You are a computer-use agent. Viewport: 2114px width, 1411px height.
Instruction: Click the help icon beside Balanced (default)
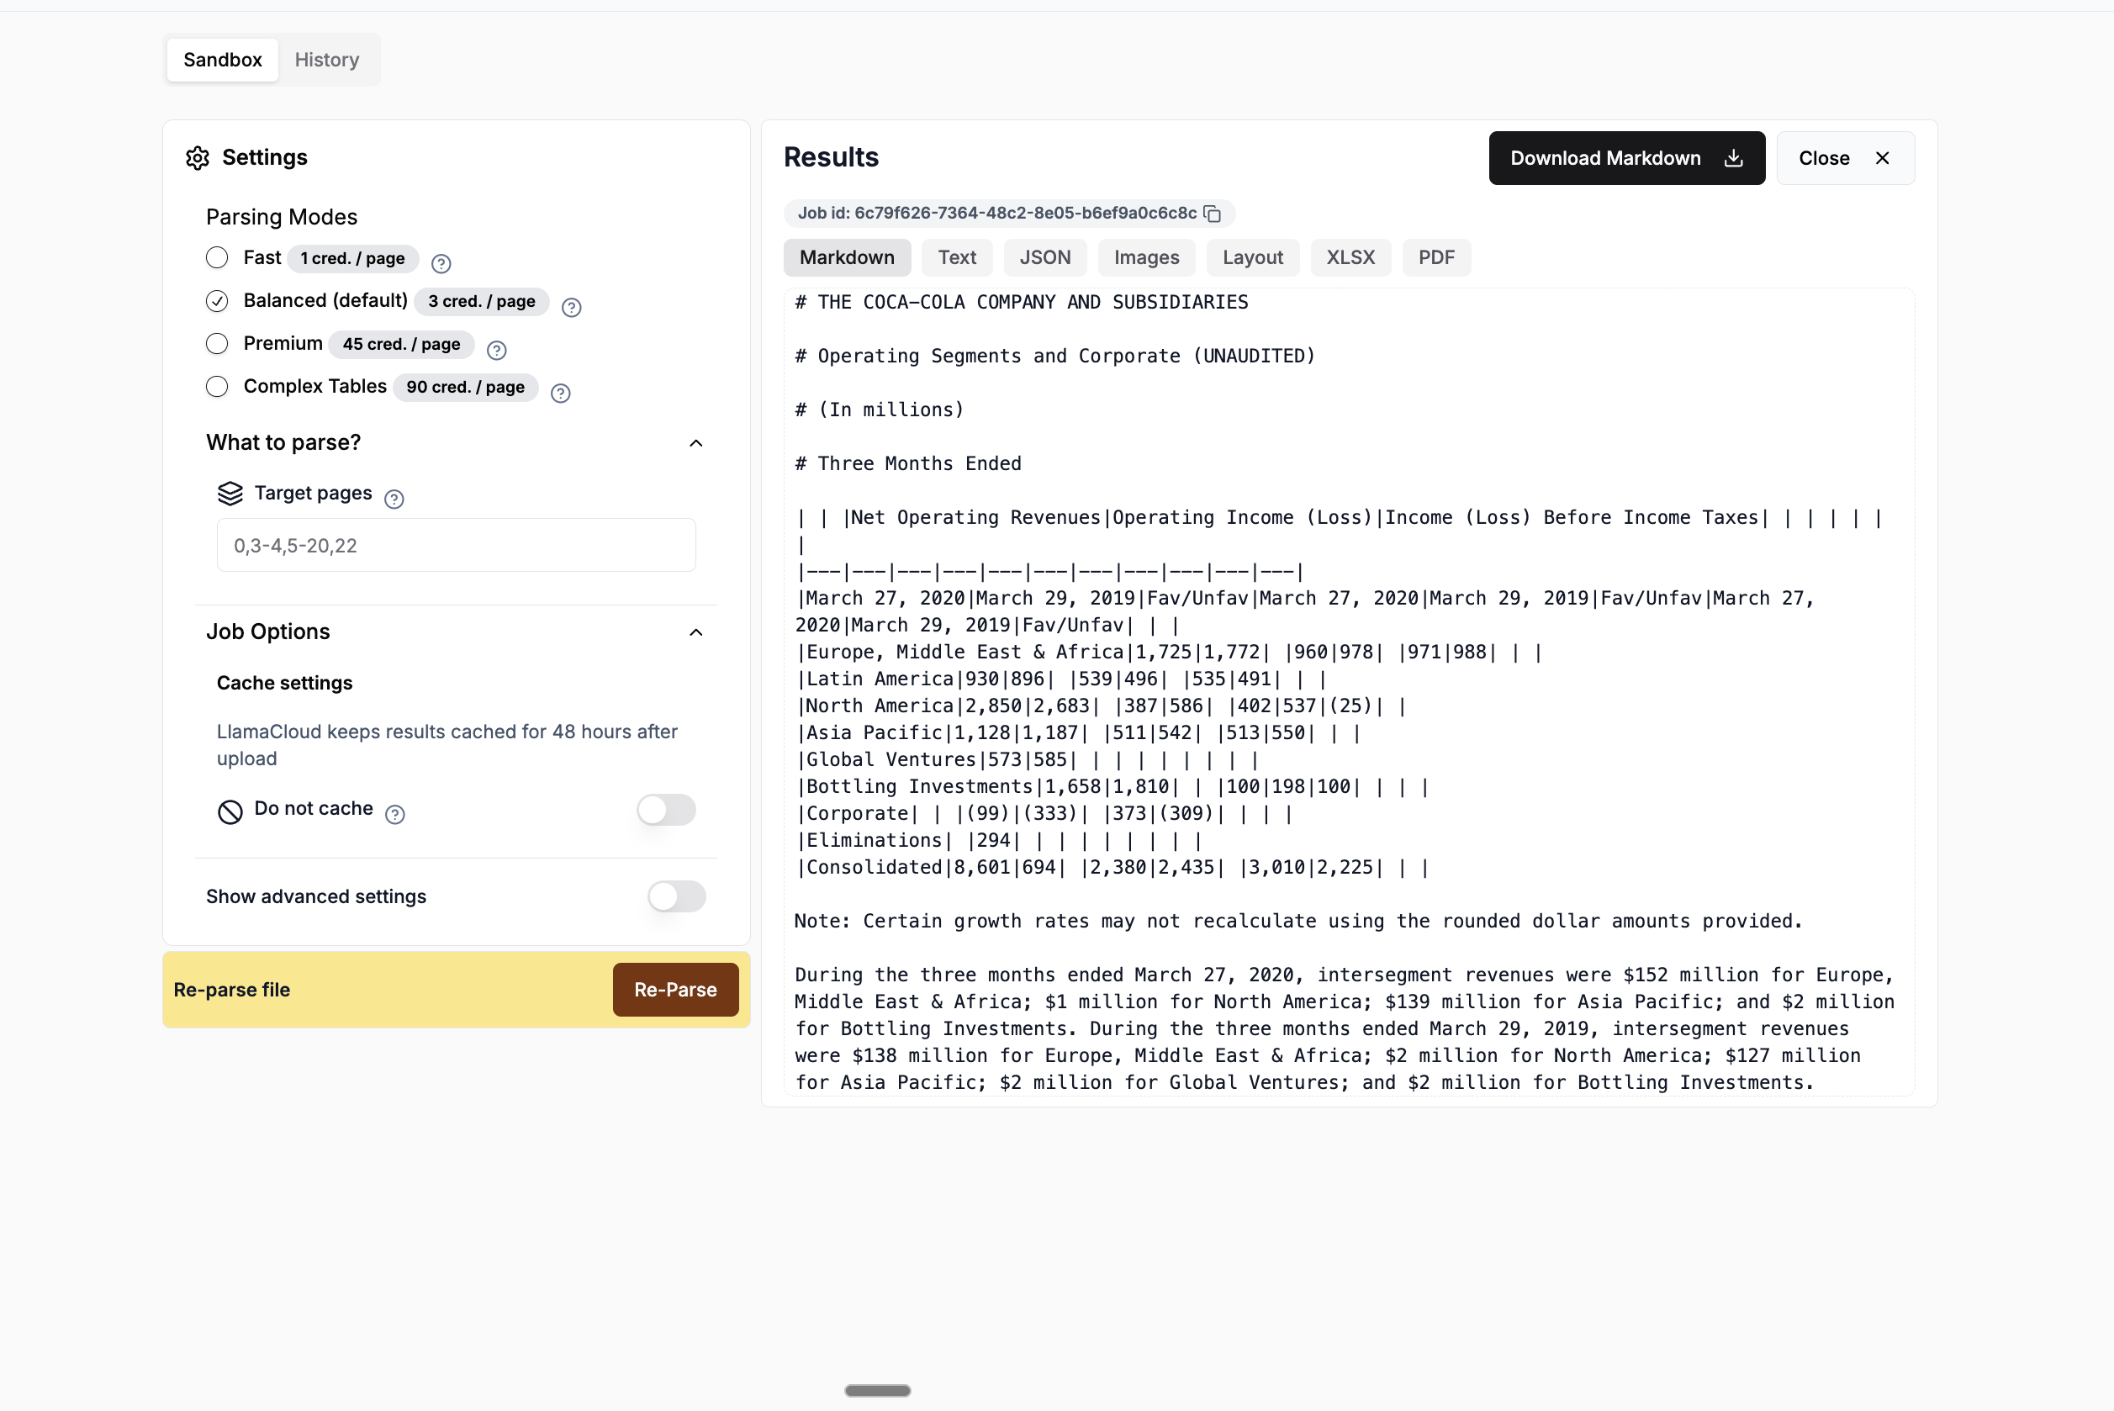[572, 308]
